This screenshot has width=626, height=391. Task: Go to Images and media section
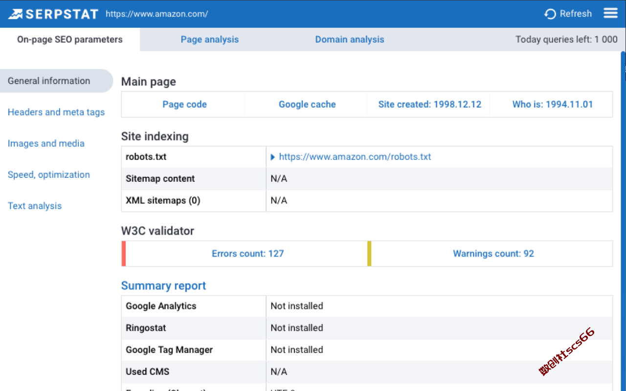[x=46, y=144]
